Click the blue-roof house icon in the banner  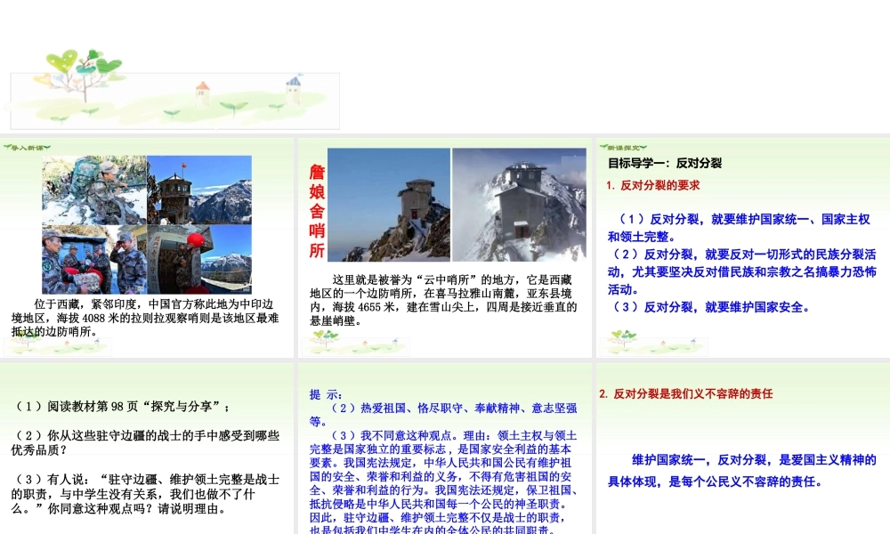click(x=294, y=87)
